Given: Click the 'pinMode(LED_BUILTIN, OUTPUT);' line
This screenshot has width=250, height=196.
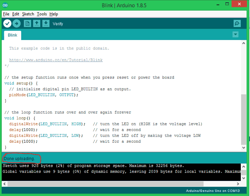Looking at the screenshot, I should click(43, 95).
